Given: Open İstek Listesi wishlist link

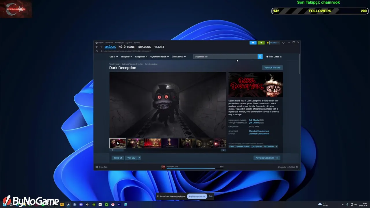Looking at the screenshot, I should click(x=274, y=57).
